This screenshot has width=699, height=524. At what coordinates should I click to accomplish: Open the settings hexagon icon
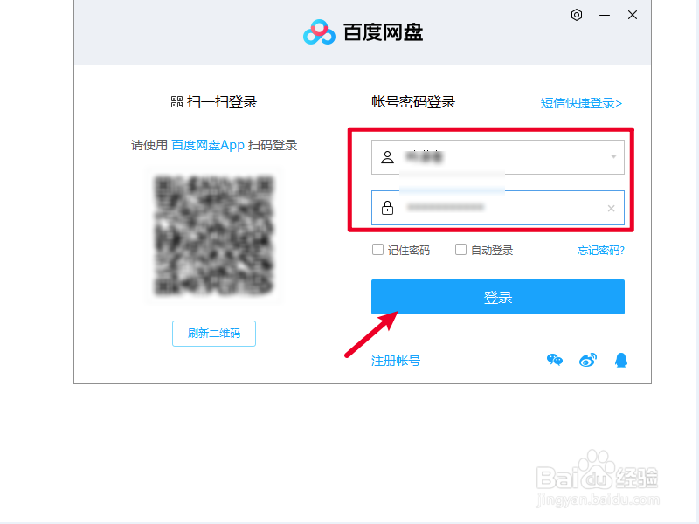point(577,15)
